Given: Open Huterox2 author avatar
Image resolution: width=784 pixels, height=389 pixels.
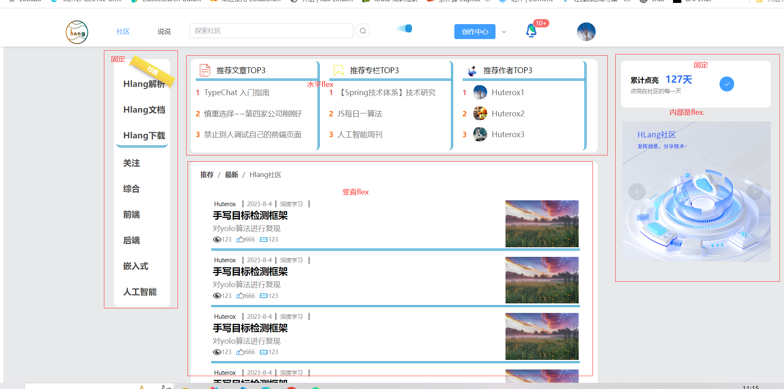Looking at the screenshot, I should [480, 113].
